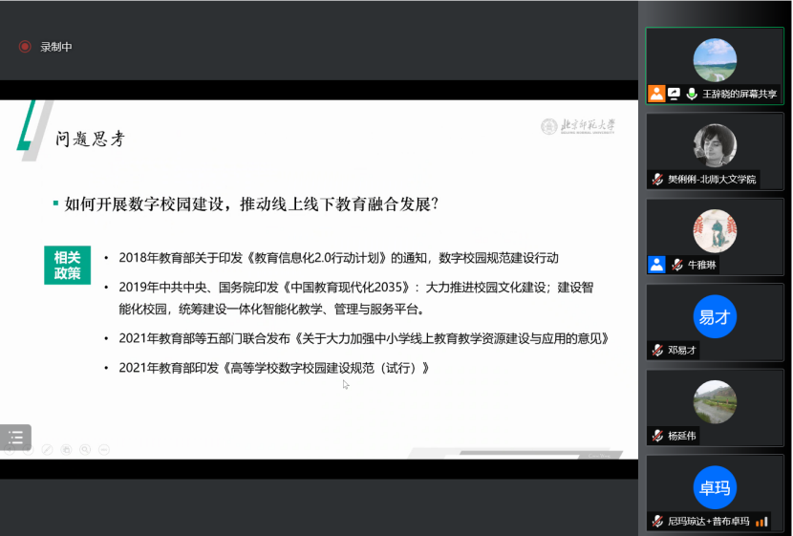Click the screen share icon for 王辞晓
Screen dimensions: 793x536
coord(674,94)
